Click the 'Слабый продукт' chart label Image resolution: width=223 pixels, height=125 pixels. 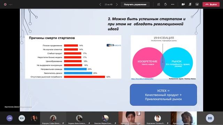pos(55,53)
